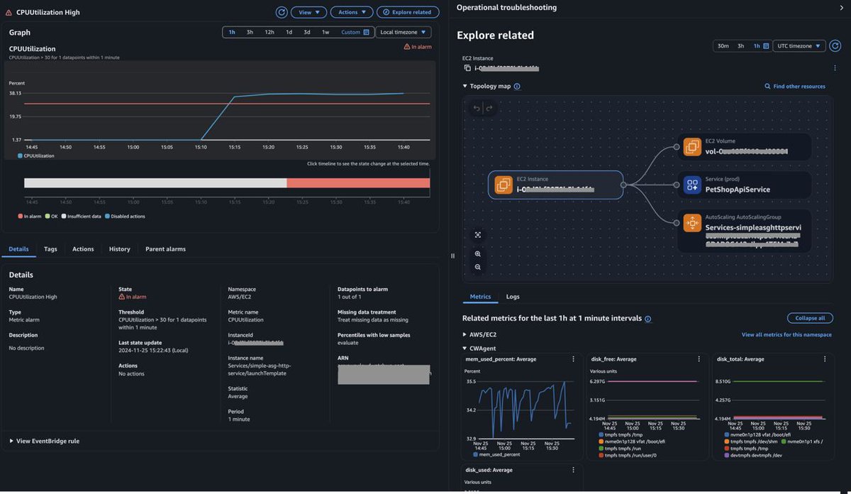Viewport: 851px width, 494px height.
Task: Set Explore related range to 30m
Action: coord(723,45)
